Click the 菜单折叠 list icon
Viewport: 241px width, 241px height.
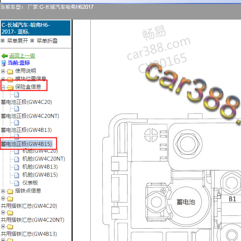[32, 41]
